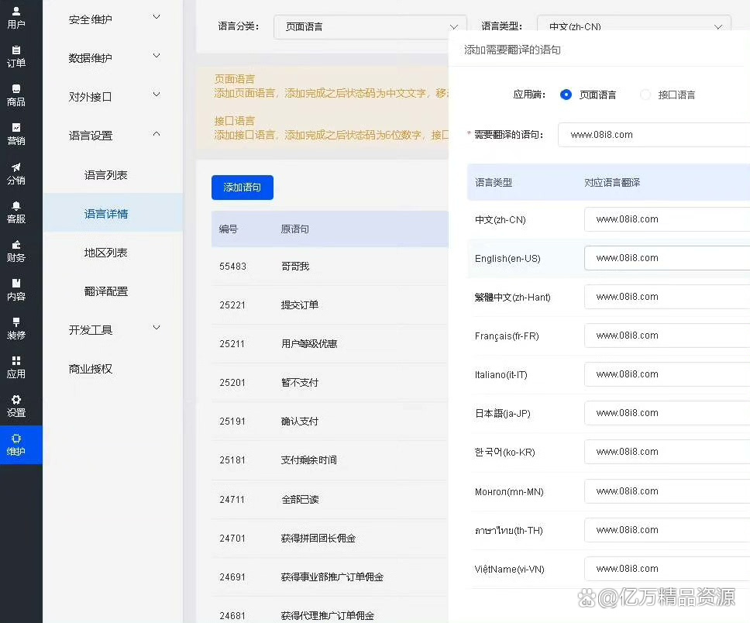The image size is (750, 623).
Task: Open the 装修 decoration sidebar icon
Action: coord(15,329)
